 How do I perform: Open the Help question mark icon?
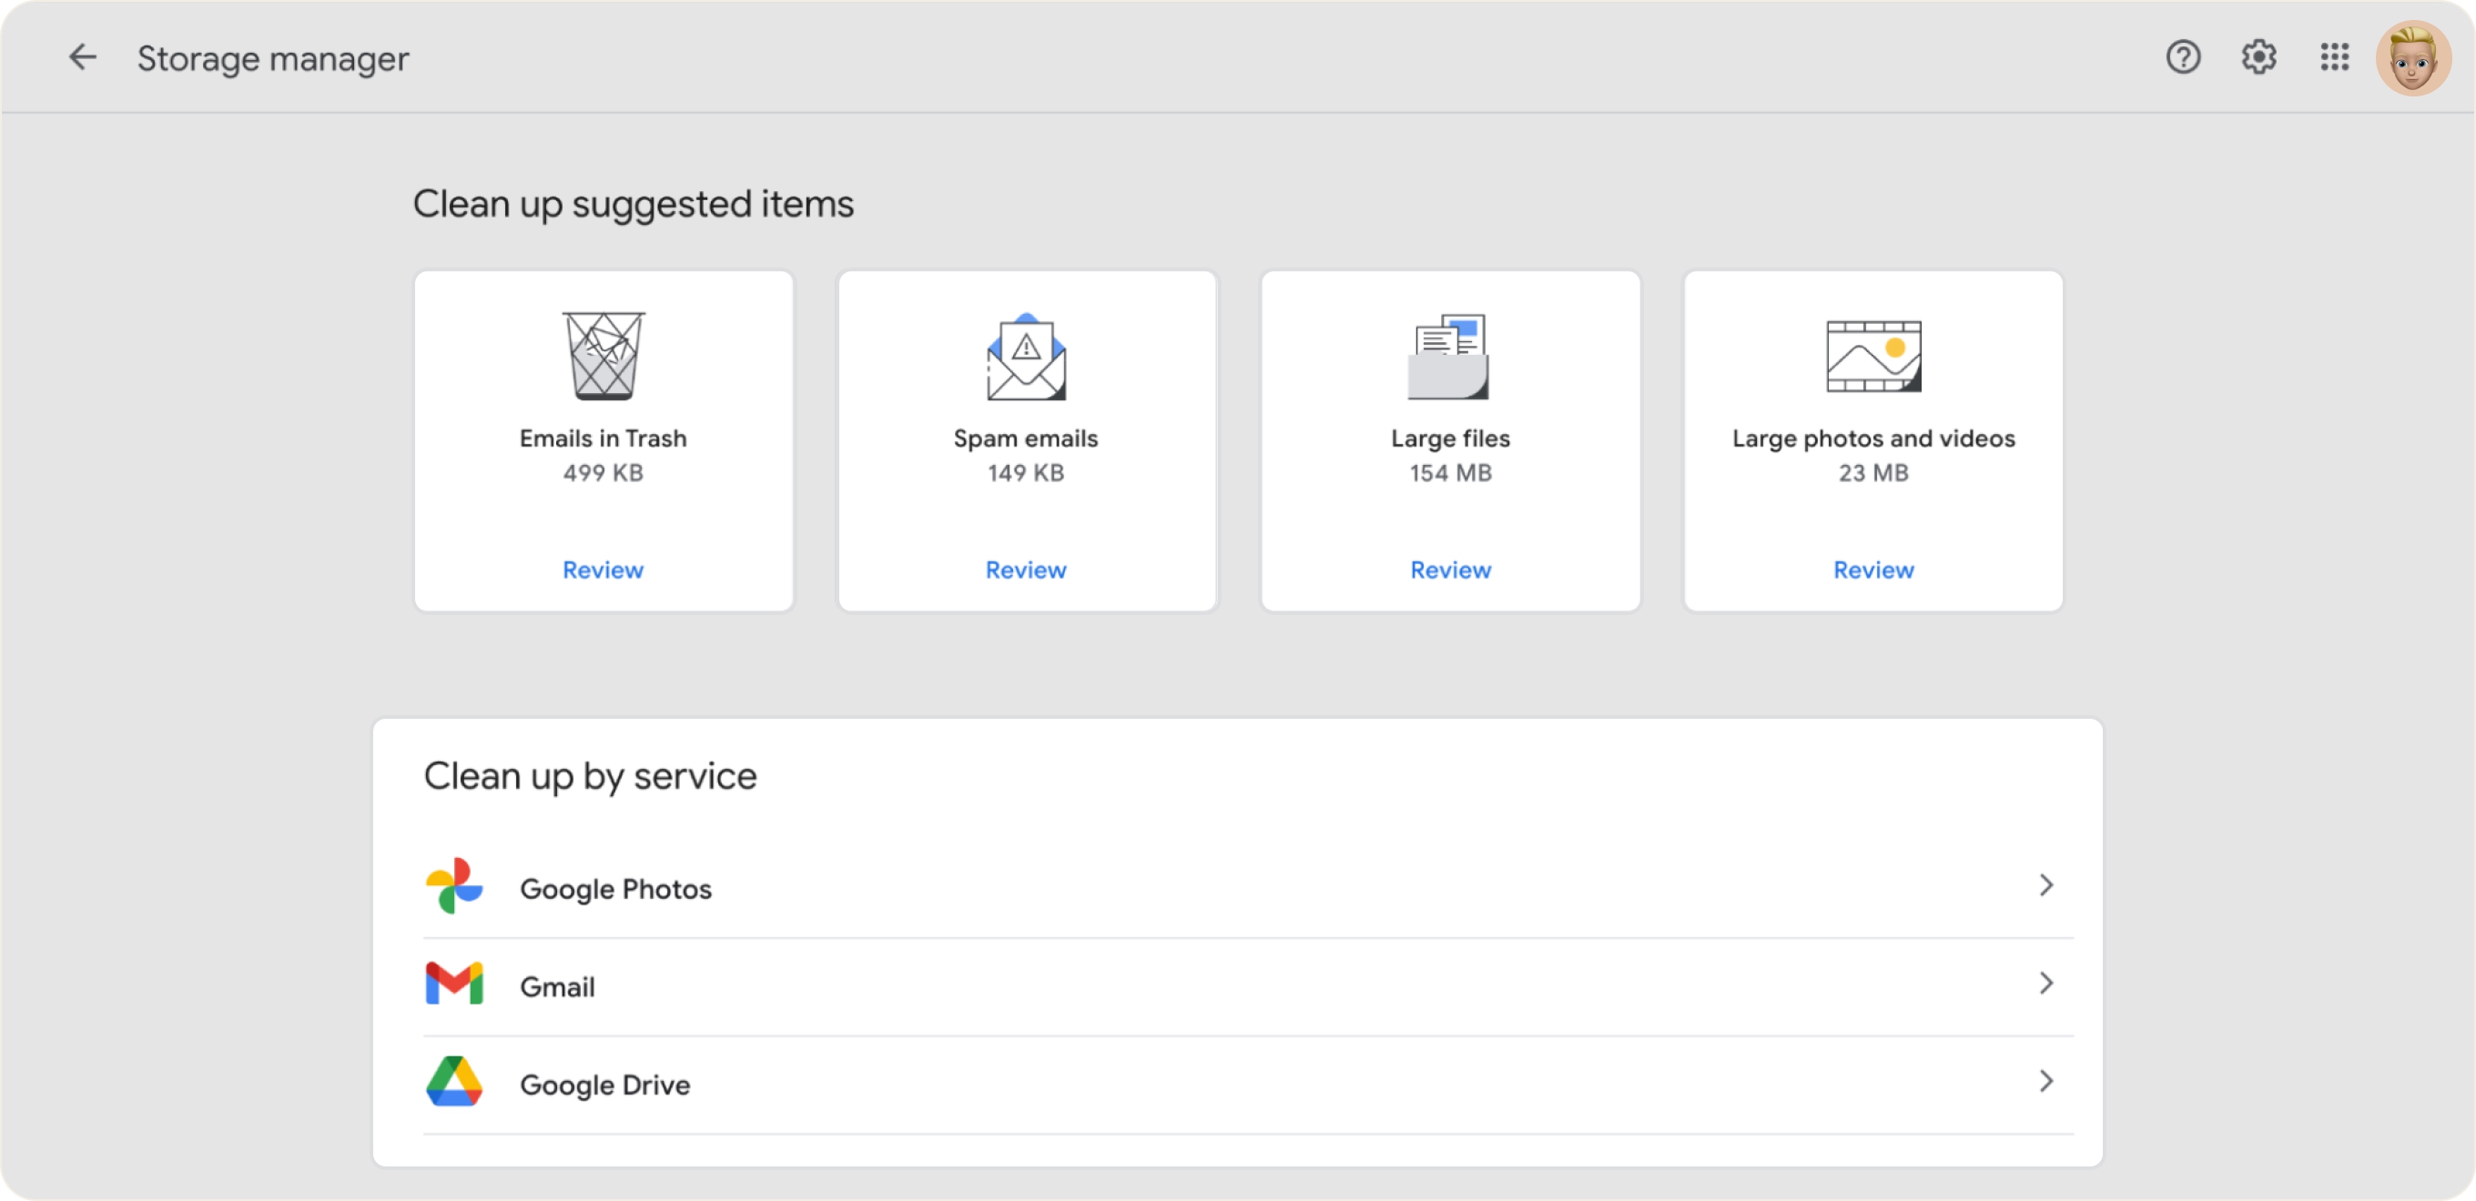[x=2184, y=57]
